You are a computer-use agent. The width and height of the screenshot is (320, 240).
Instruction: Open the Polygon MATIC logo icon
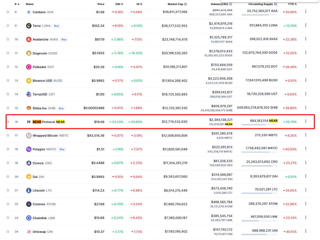(29, 149)
